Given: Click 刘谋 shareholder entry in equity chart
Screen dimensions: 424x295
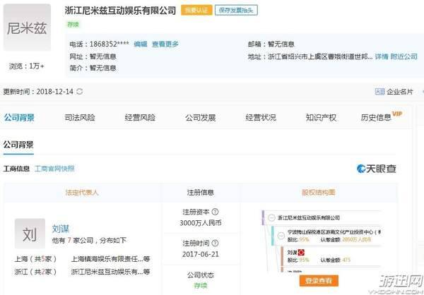Looking at the screenshot, I should tap(292, 253).
